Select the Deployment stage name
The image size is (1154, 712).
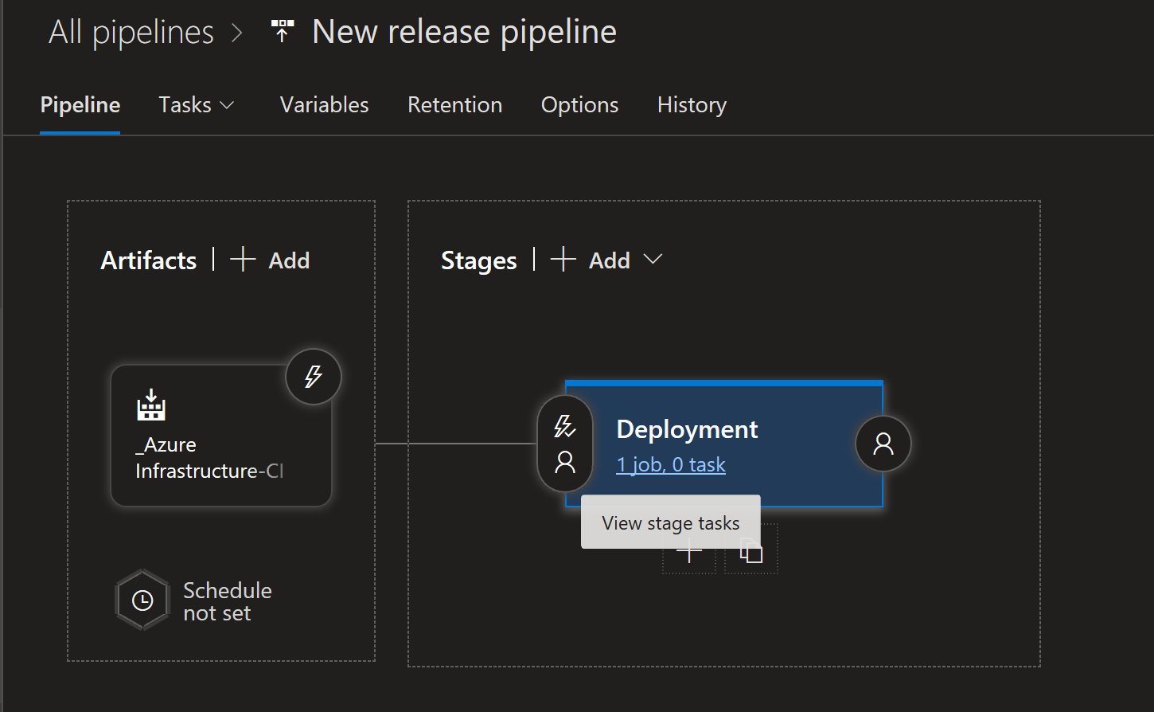687,429
